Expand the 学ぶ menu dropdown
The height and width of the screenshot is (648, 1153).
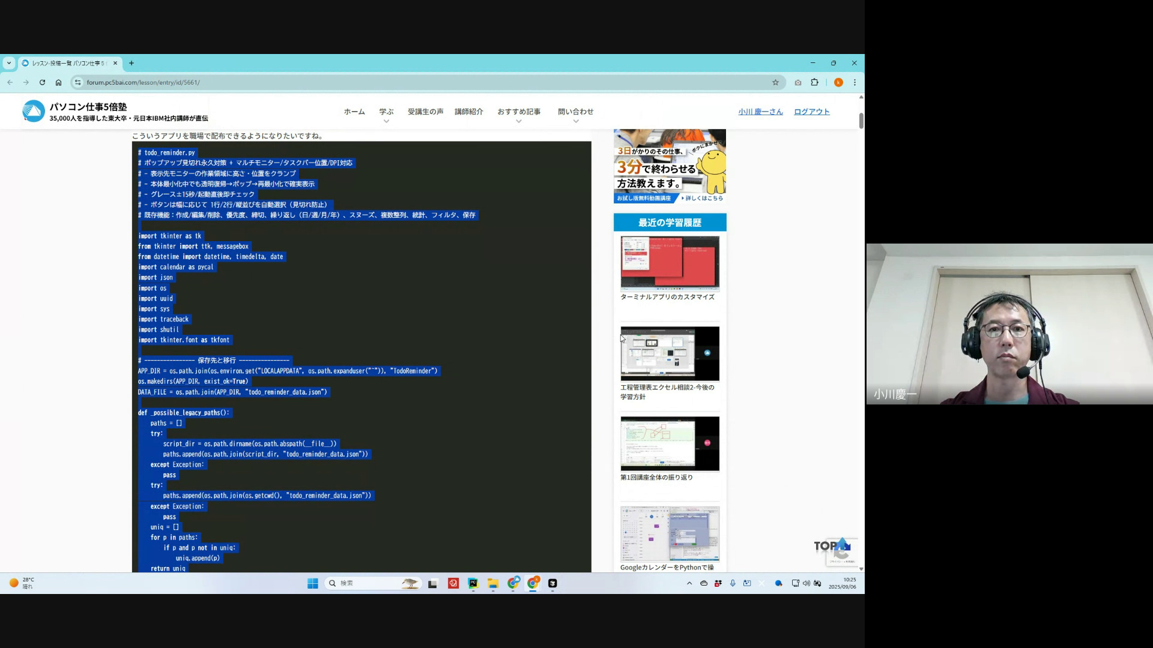coord(386,121)
